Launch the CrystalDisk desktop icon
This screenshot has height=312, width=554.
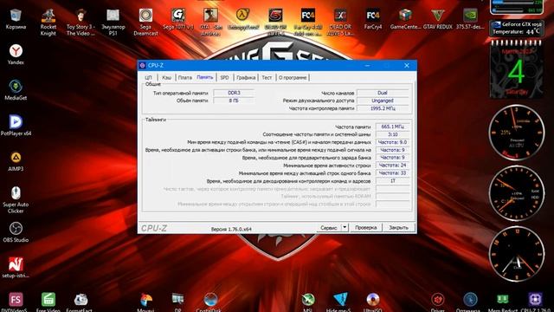click(x=210, y=302)
